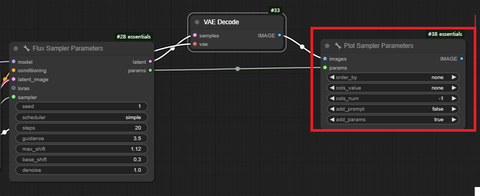Click the add_params left arrow
The width and height of the screenshot is (480, 196).
(x=332, y=120)
